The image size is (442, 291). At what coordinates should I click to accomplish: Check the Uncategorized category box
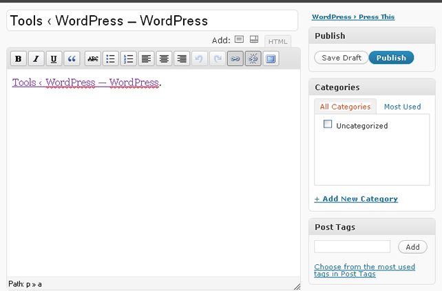pyautogui.click(x=328, y=124)
